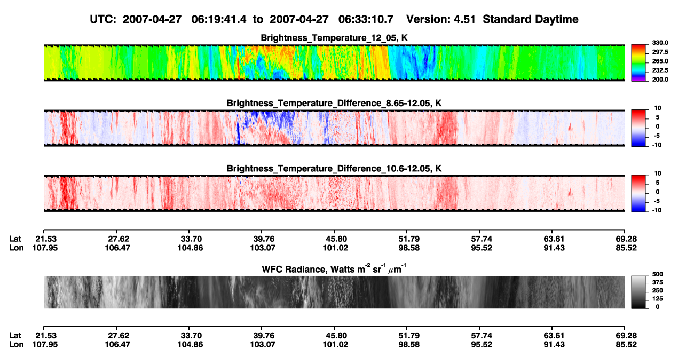Click the 265.0 colorbar label
The height and width of the screenshot is (356, 694).
(661, 61)
